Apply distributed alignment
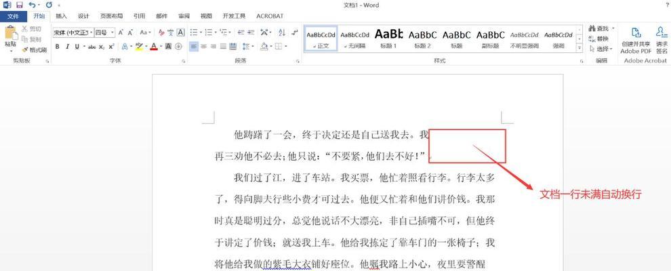671x271 pixels. tap(232, 46)
